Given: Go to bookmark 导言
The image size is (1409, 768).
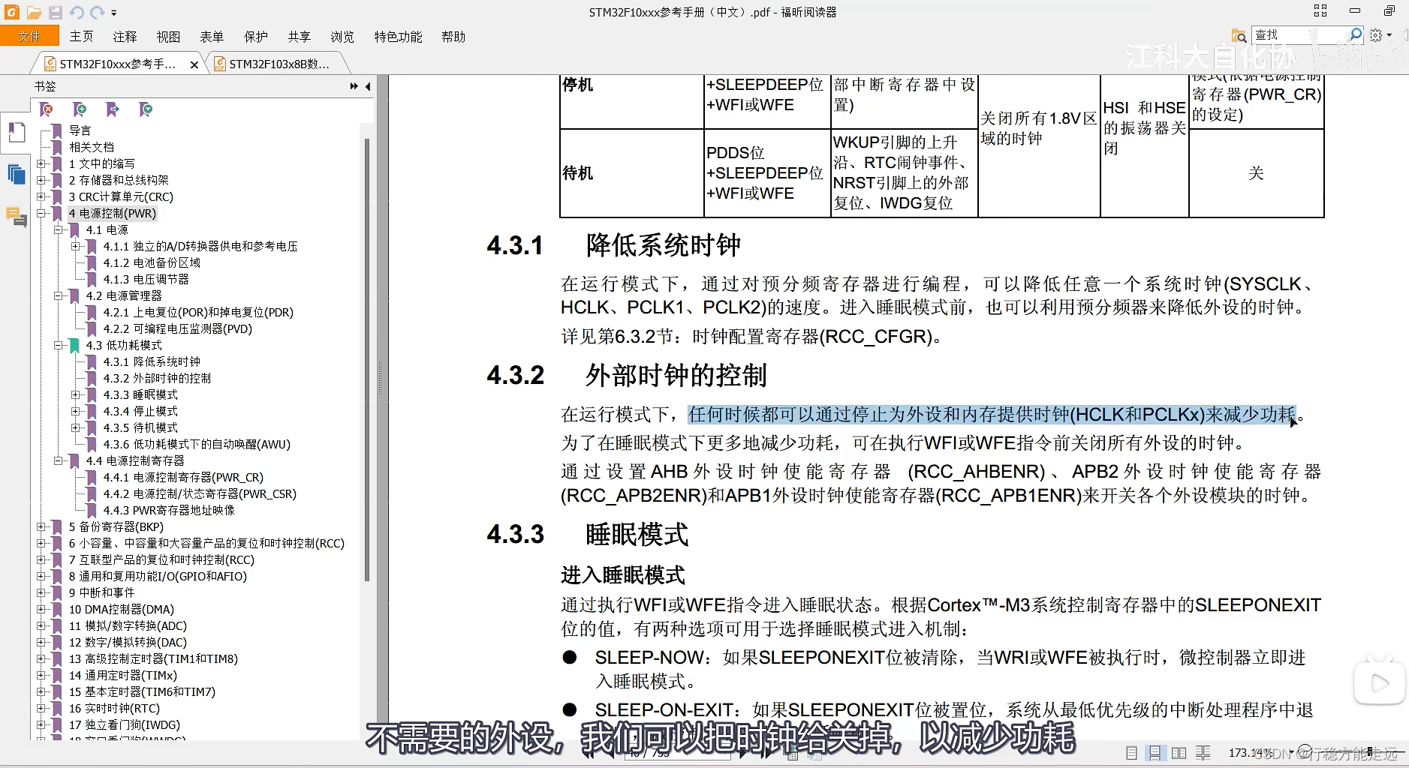Looking at the screenshot, I should [80, 130].
